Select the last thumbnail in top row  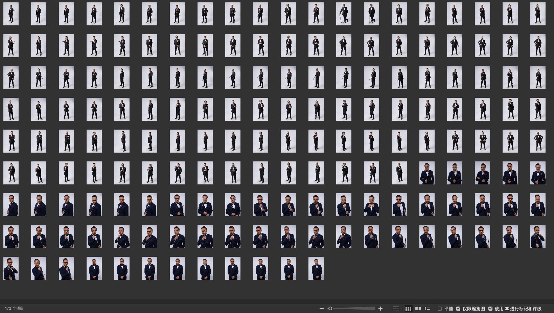point(538,14)
